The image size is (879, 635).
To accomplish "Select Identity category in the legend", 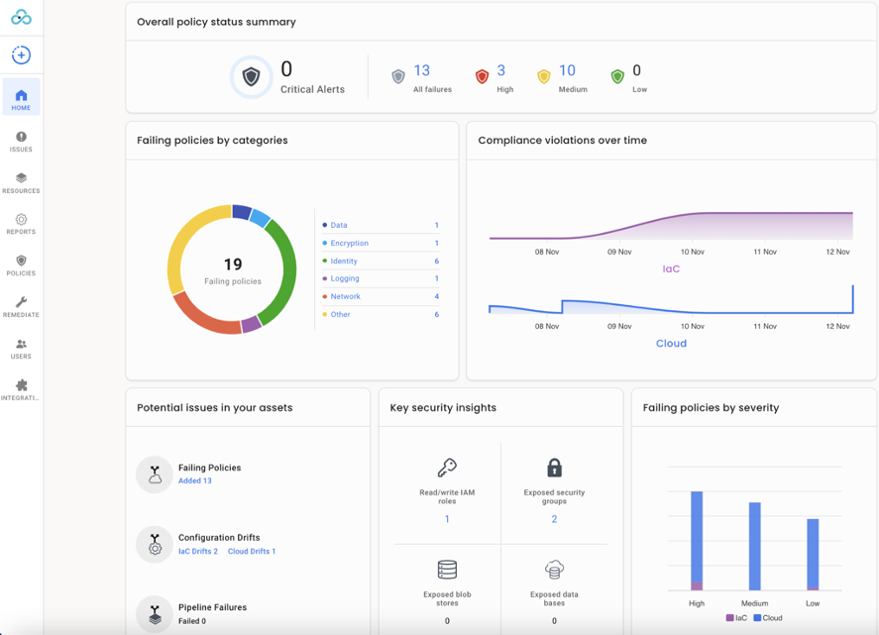I will coord(344,262).
